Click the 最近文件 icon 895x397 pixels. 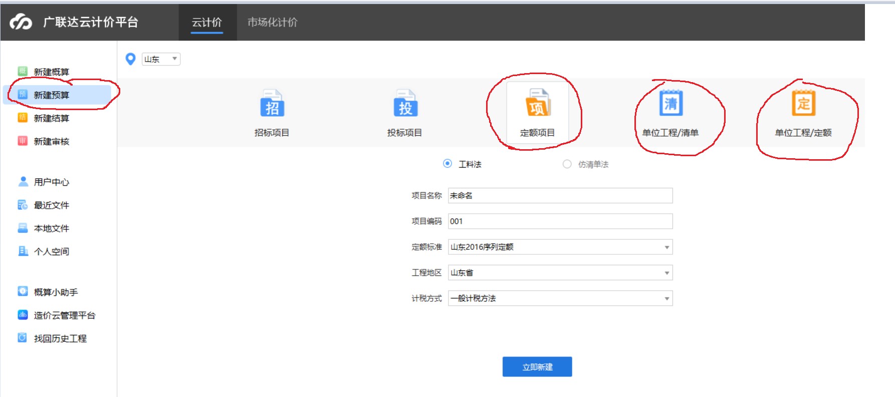[x=23, y=205]
